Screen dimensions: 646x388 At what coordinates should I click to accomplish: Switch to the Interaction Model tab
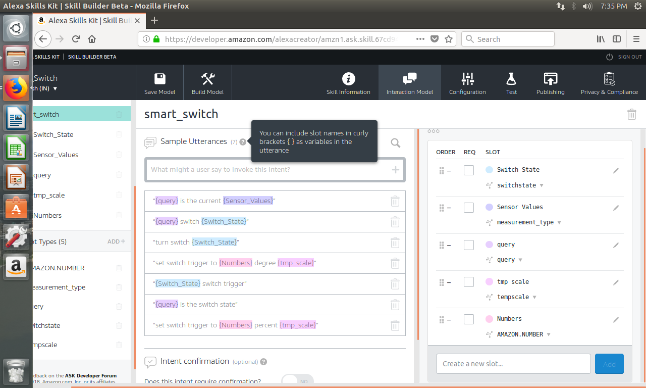(410, 83)
